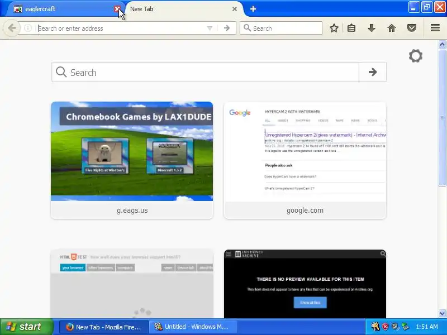447x335 pixels.
Task: Submit page search with arrow button
Action: tap(373, 72)
